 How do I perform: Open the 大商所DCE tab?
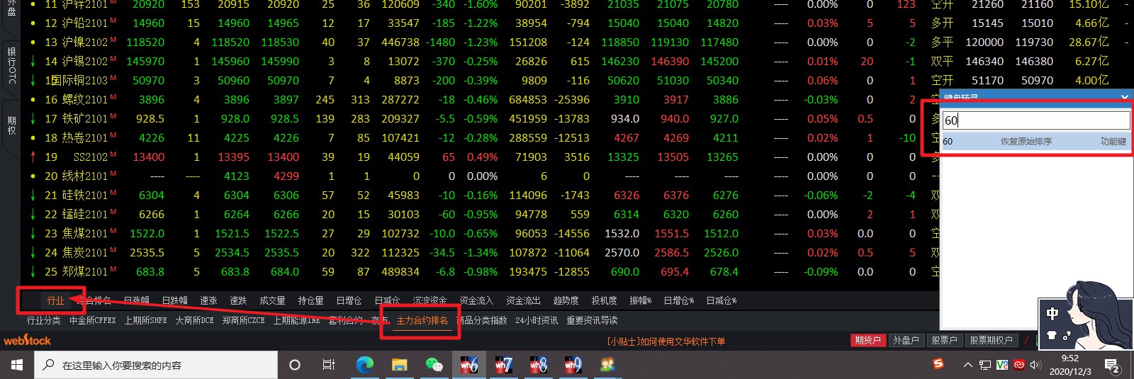[194, 321]
